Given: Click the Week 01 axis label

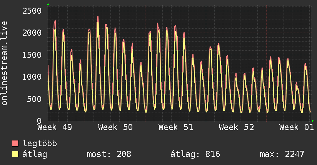Looking at the screenshot, I should pos(297,127).
